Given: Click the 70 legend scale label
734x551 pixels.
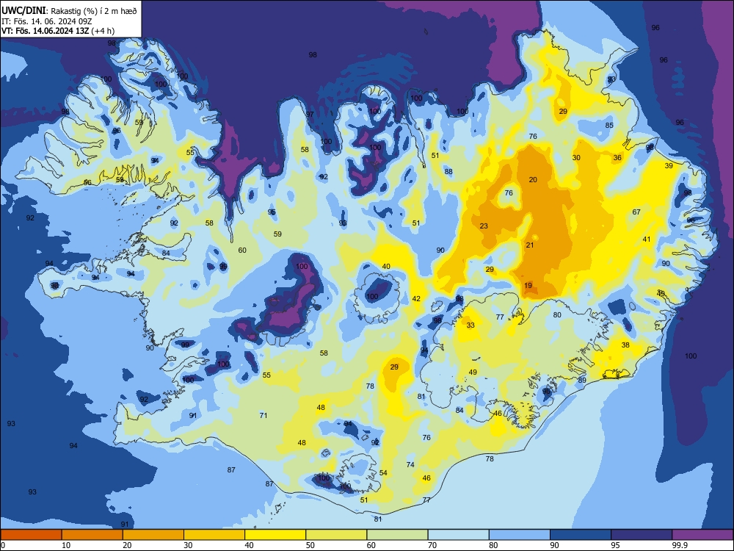Looking at the screenshot, I should [432, 545].
